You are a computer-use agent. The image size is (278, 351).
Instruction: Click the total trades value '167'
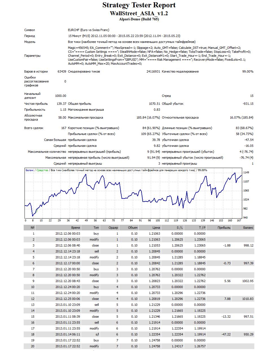[x=64, y=128]
